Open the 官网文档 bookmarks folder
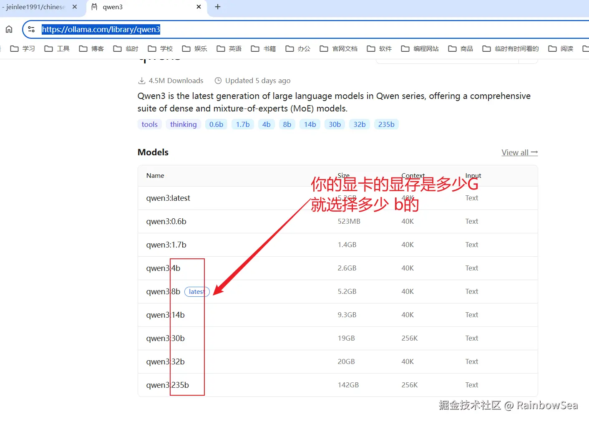Image resolution: width=589 pixels, height=422 pixels. (339, 48)
